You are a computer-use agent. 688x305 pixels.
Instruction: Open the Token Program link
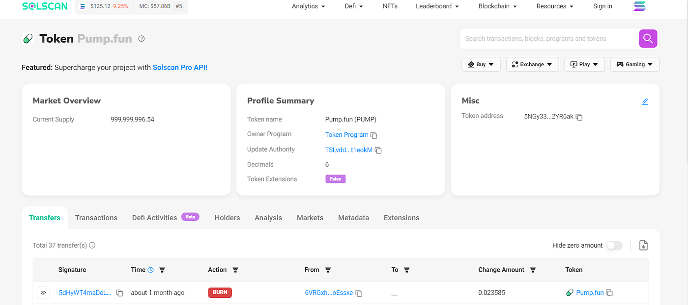[346, 135]
